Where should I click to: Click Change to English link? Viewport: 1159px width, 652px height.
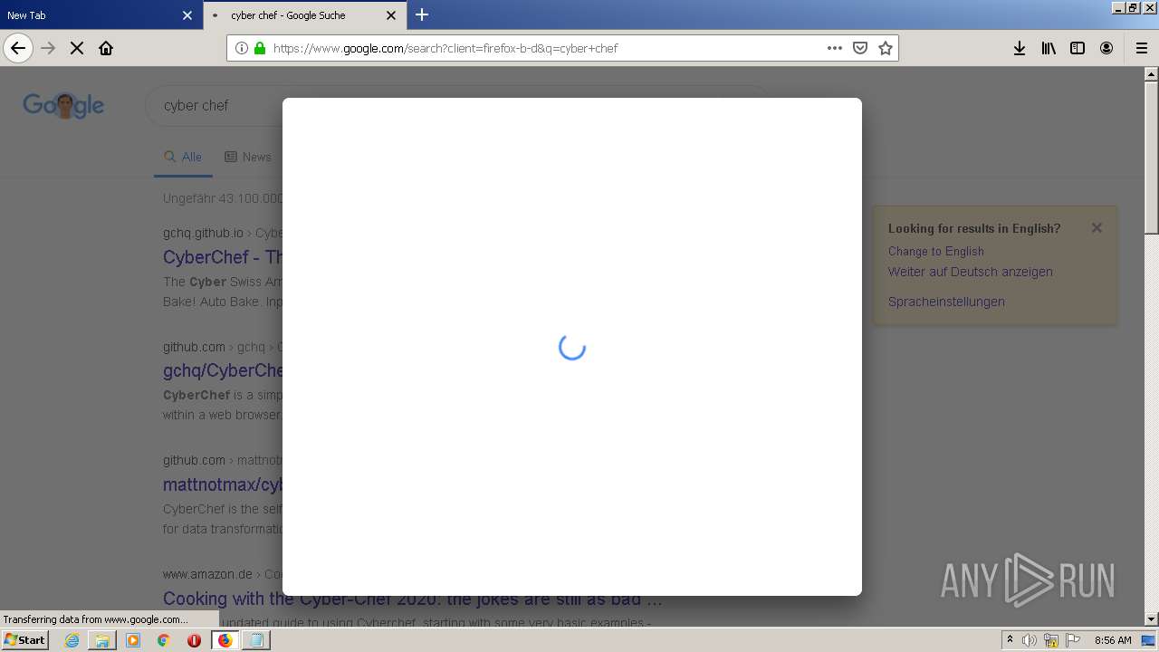pyautogui.click(x=935, y=251)
